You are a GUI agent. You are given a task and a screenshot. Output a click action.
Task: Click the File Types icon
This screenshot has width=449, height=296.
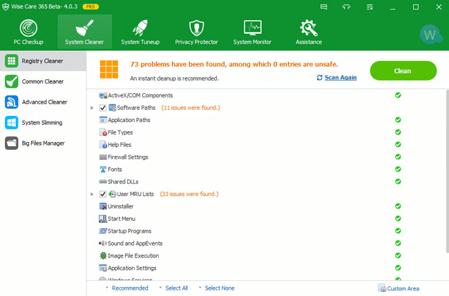tap(103, 132)
